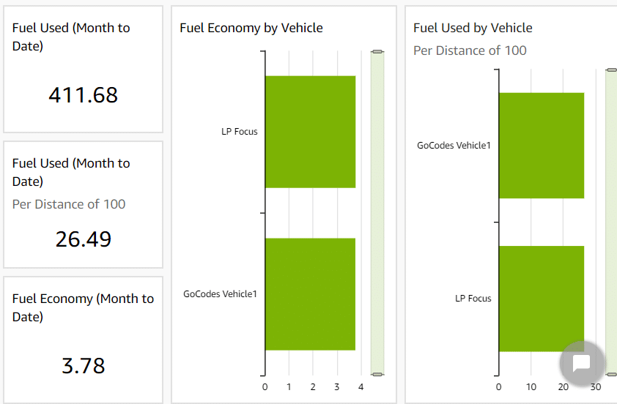
Task: Open the chat widget bubble
Action: pyautogui.click(x=582, y=364)
